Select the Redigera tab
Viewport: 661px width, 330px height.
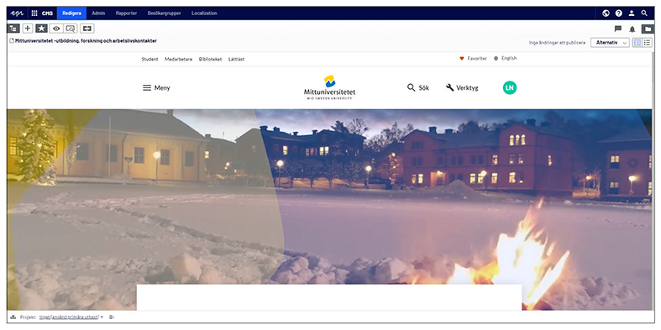click(x=71, y=13)
